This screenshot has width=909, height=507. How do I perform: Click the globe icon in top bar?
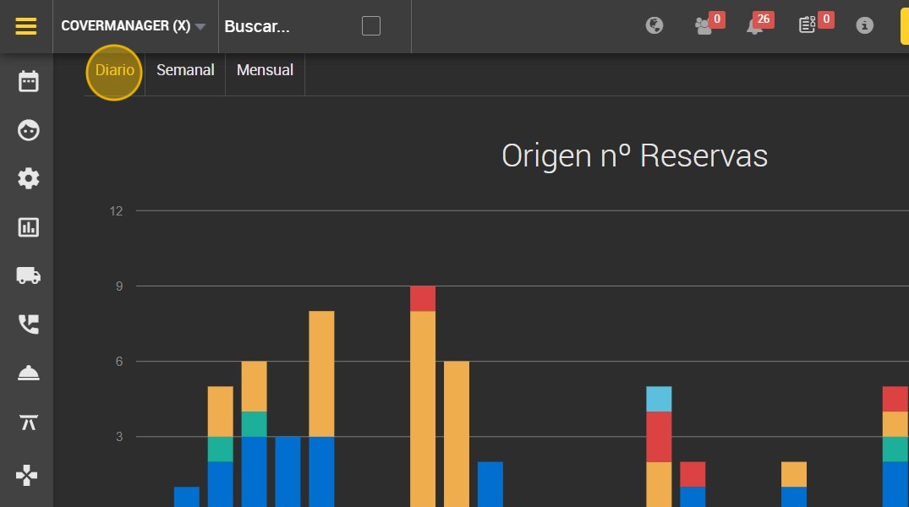tap(654, 25)
